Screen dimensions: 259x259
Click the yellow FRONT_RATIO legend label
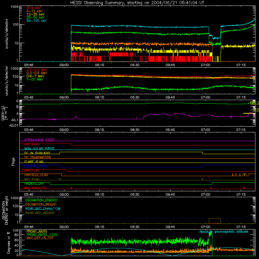[37, 231]
